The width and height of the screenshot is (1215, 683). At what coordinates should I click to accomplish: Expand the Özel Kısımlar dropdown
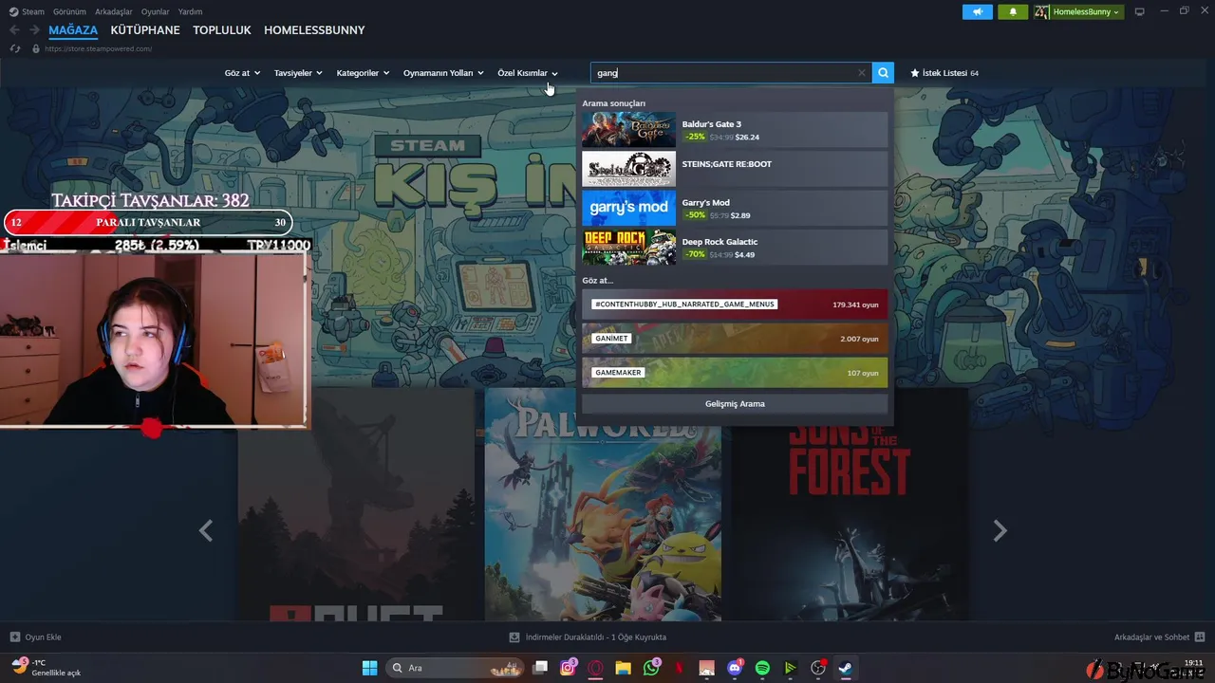click(x=528, y=73)
